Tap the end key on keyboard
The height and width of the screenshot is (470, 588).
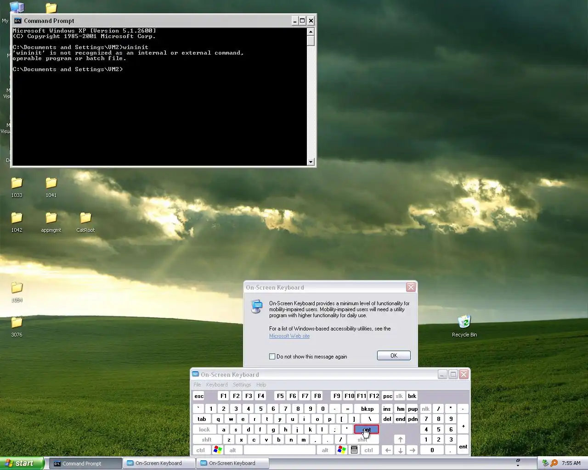(x=401, y=419)
